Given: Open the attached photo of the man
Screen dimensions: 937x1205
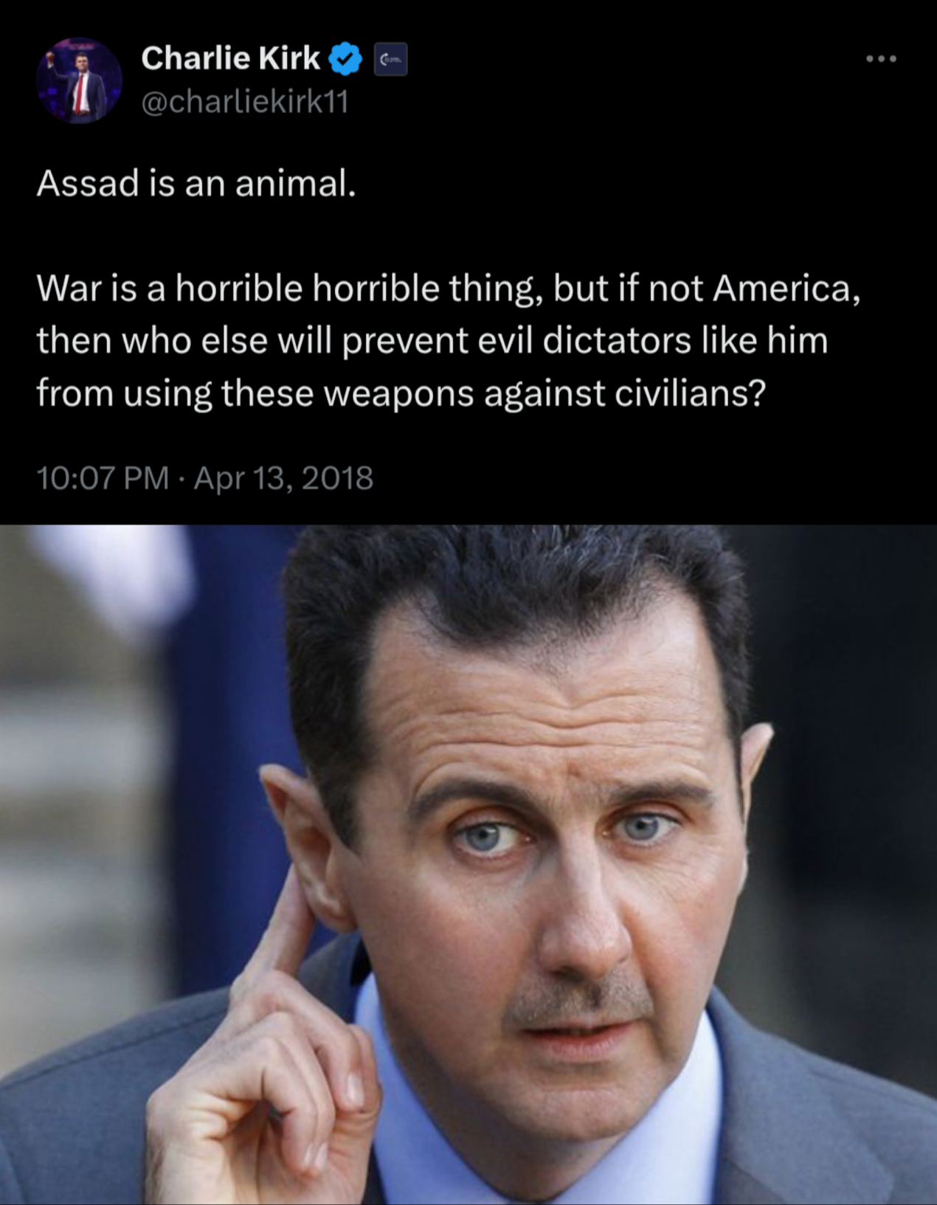Looking at the screenshot, I should [x=468, y=865].
